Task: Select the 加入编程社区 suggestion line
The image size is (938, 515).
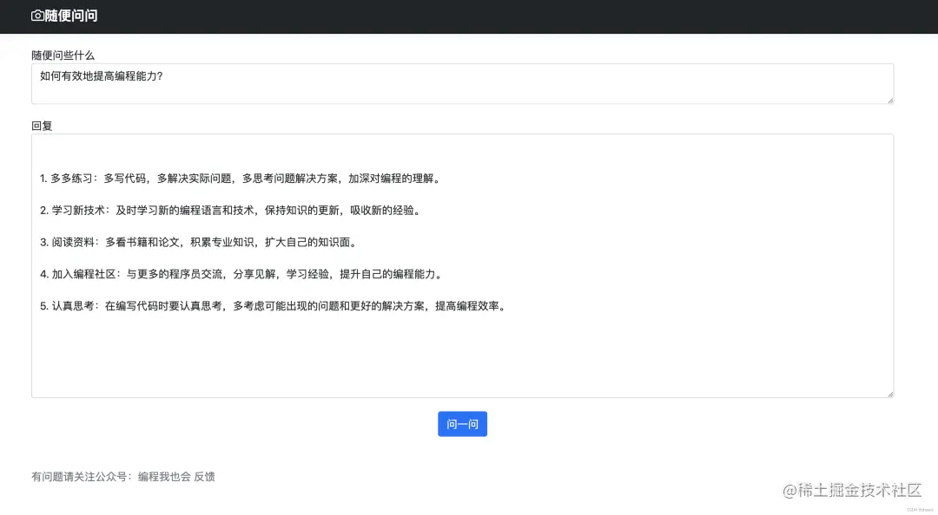Action: click(241, 275)
